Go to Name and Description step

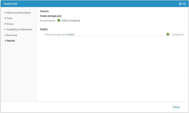pos(19,13)
